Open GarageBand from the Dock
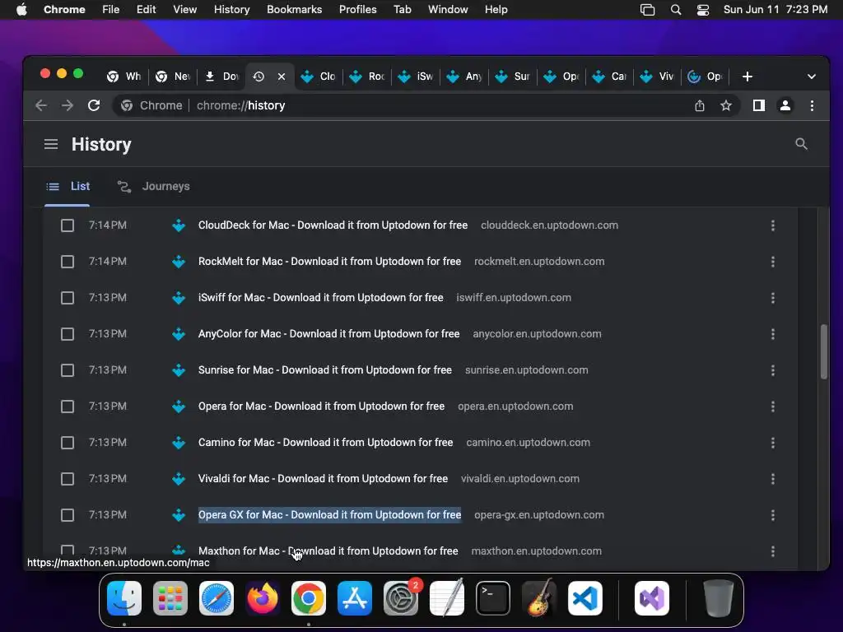The height and width of the screenshot is (632, 843). 539,598
